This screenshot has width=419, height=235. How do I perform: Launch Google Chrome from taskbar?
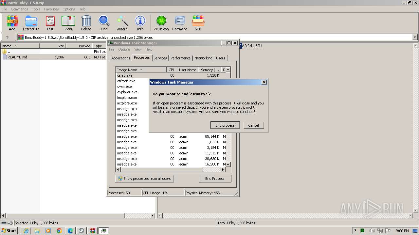59,230
